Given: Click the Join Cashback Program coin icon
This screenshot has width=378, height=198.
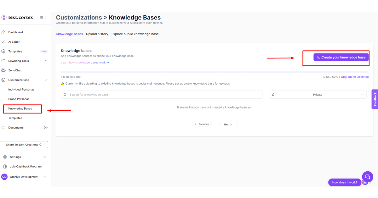Looking at the screenshot, I should [5, 167].
